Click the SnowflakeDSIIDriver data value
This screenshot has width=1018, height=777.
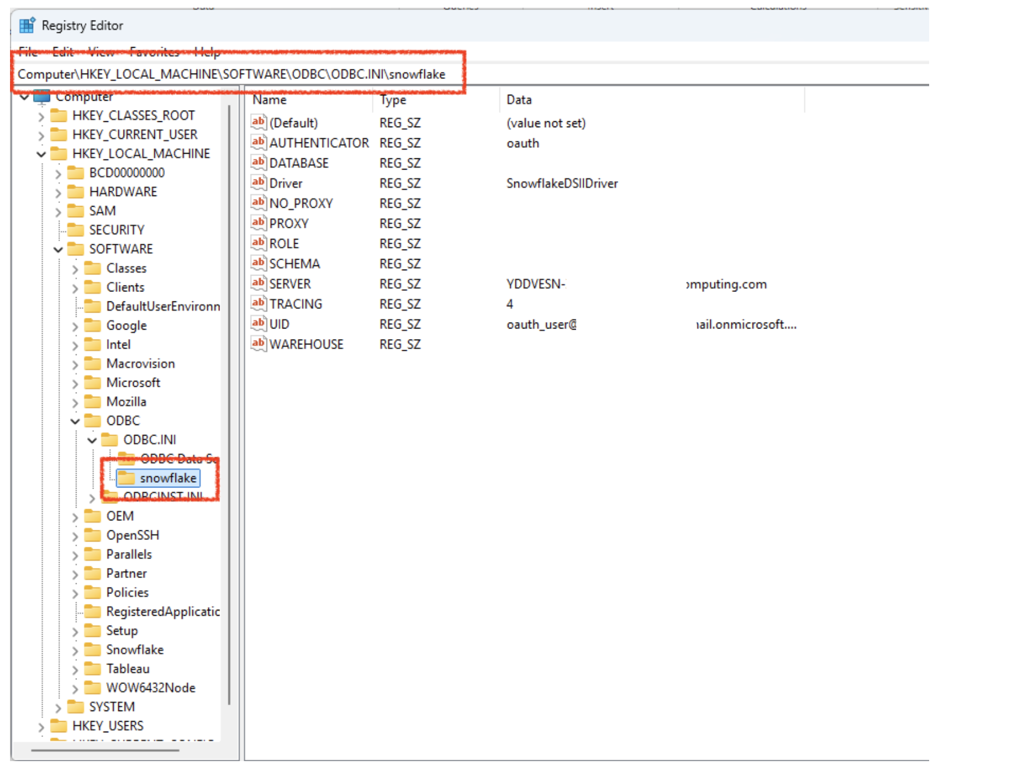tap(562, 183)
